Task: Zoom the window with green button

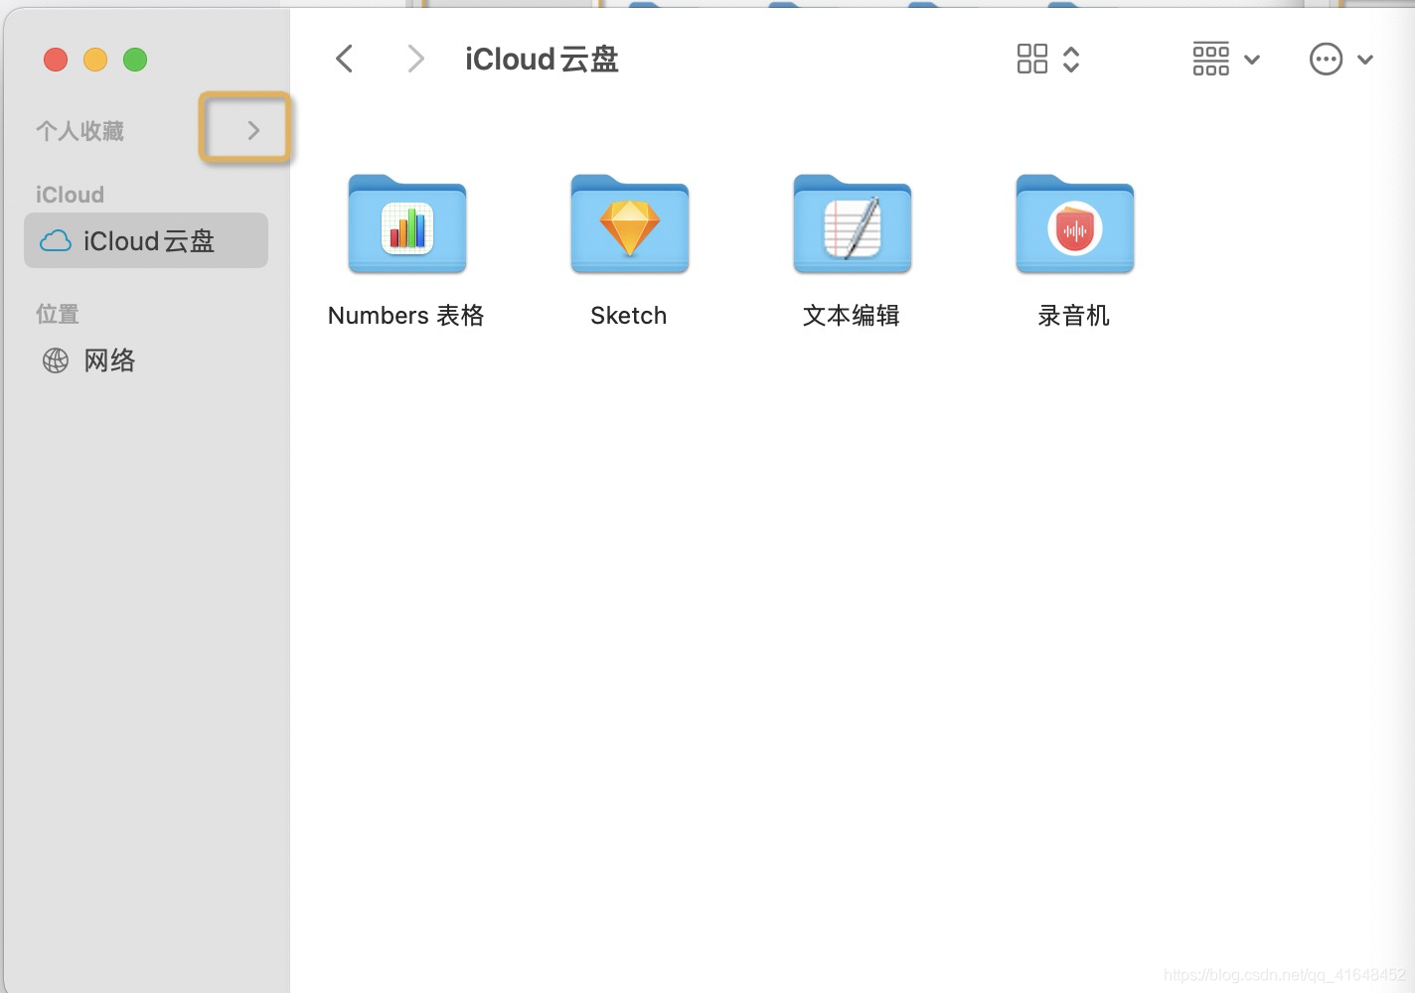Action: [135, 60]
